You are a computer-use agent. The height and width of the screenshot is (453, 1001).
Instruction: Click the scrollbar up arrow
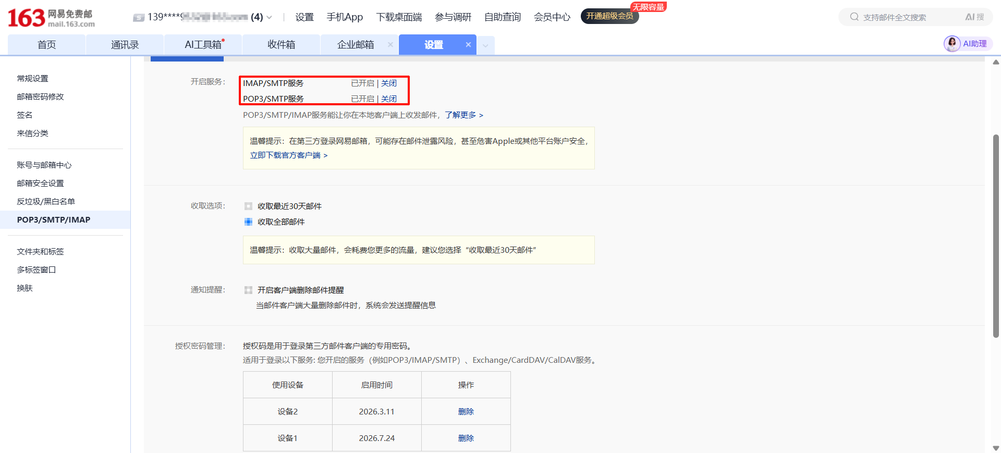pos(996,62)
